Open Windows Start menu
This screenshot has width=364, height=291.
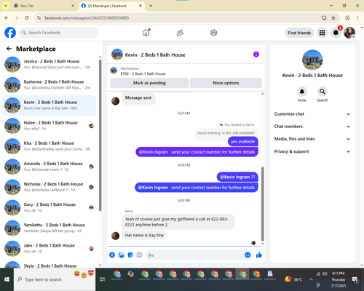pos(7,279)
